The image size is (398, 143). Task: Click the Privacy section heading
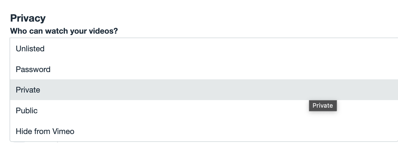28,18
